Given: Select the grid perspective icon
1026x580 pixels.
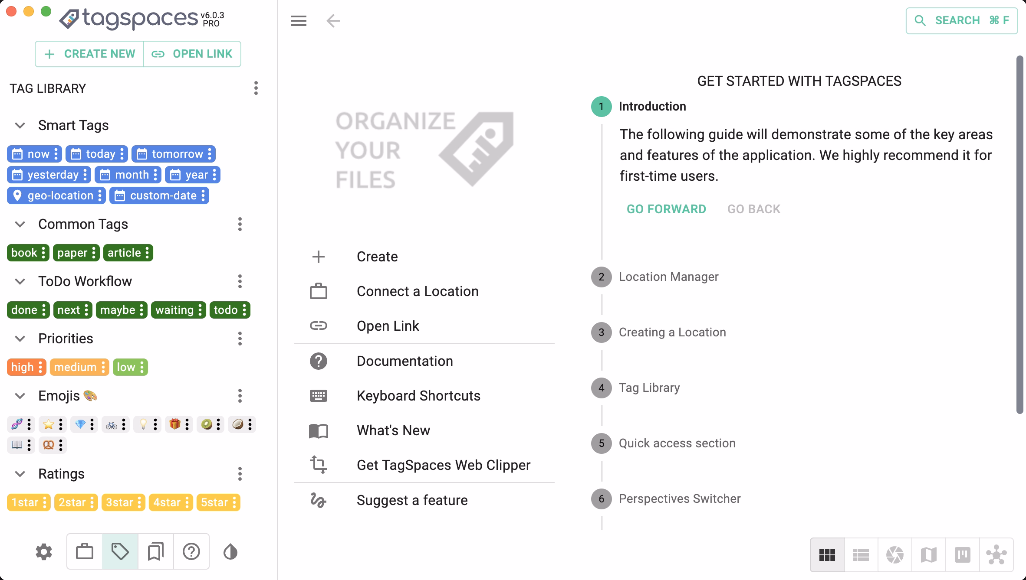Looking at the screenshot, I should 827,555.
